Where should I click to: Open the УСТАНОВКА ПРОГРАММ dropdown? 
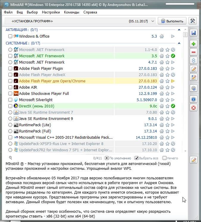pos(80,21)
